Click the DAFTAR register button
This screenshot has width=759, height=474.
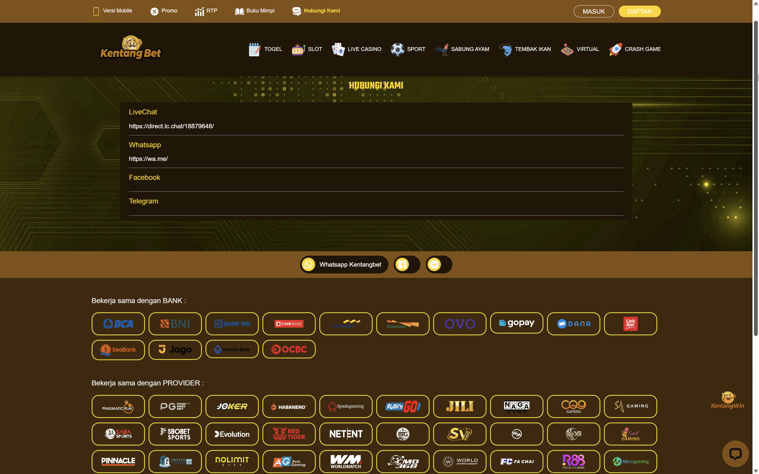tap(640, 12)
